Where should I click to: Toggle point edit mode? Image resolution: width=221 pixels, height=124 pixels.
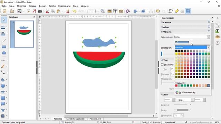[170, 11]
